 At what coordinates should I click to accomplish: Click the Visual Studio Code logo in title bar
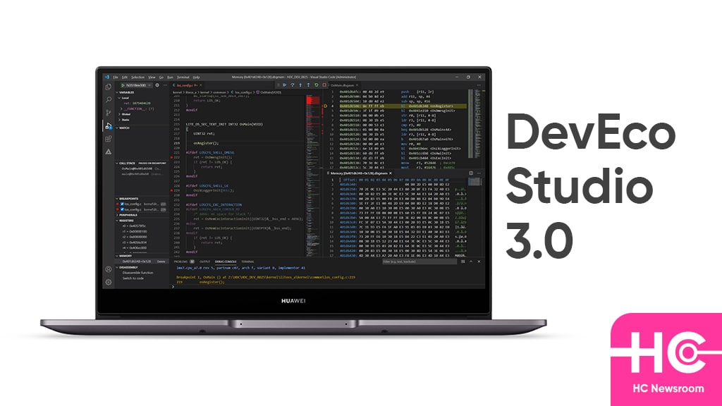(x=107, y=77)
